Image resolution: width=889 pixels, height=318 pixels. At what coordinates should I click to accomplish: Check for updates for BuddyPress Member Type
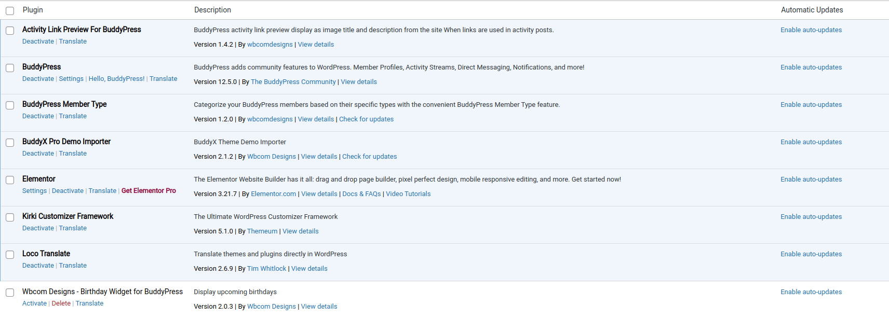pos(366,119)
